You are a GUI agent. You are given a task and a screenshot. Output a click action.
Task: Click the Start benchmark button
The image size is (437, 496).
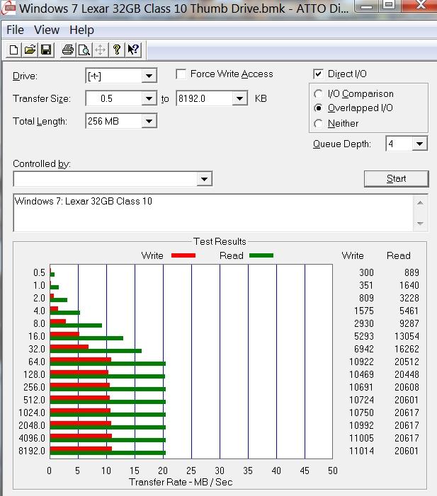396,179
